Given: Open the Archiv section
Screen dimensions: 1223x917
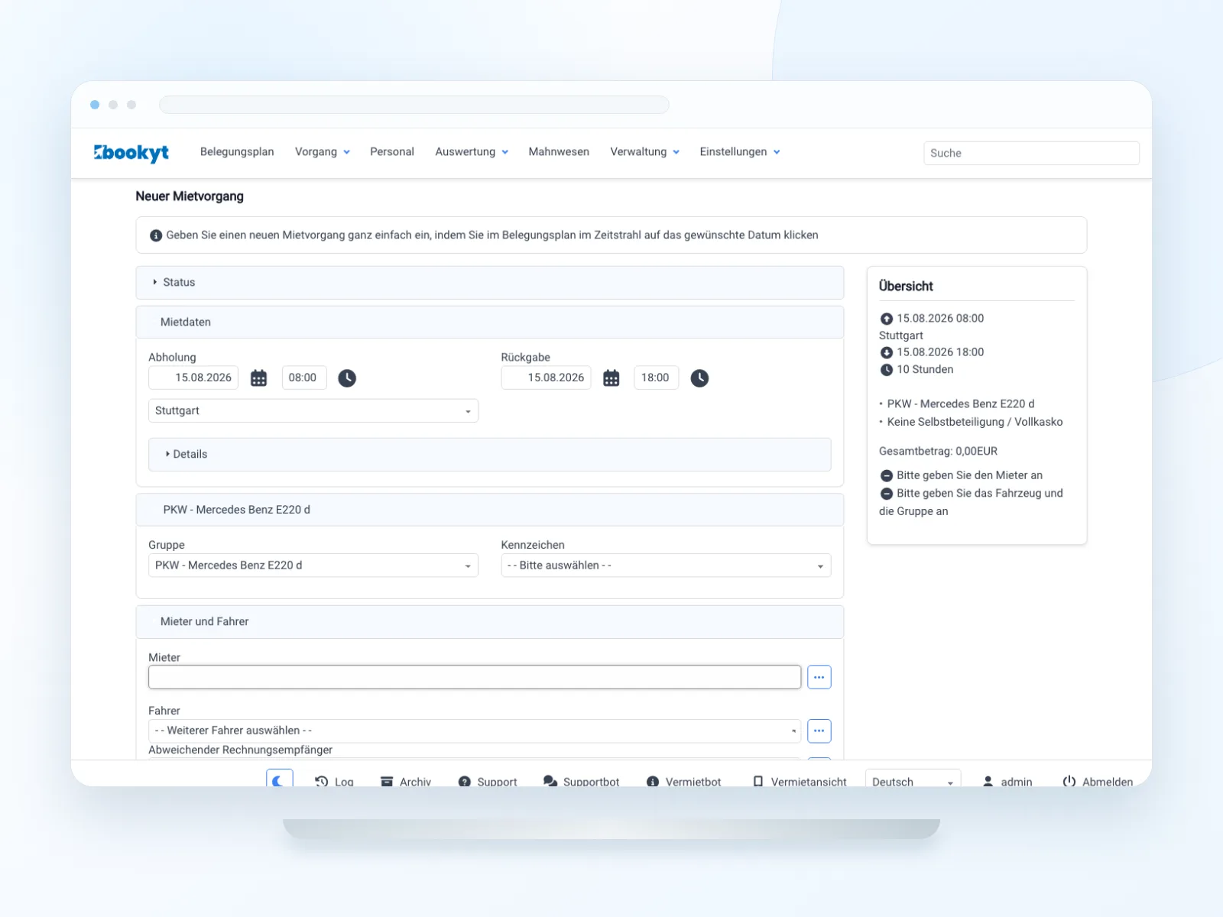Looking at the screenshot, I should coord(406,782).
